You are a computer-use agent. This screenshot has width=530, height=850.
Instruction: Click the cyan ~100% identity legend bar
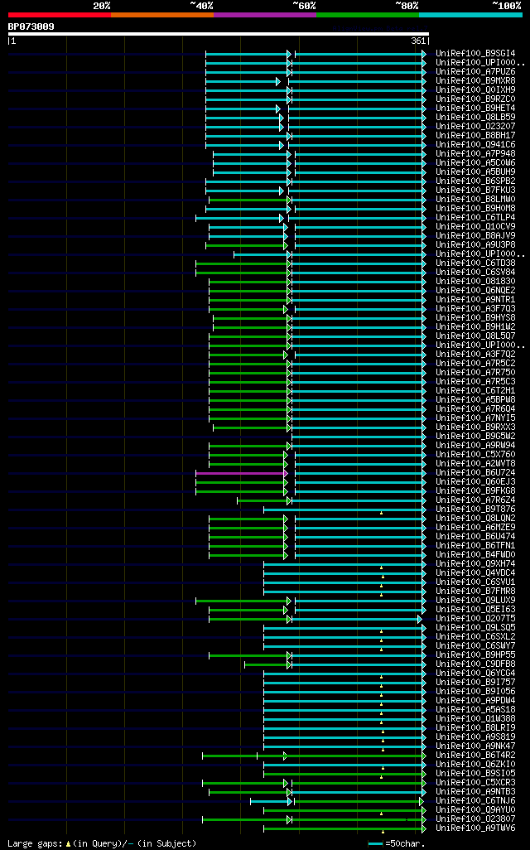(x=471, y=15)
